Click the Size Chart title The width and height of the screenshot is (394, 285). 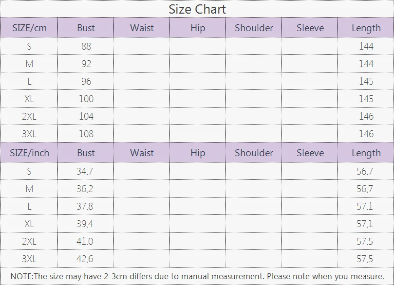(197, 9)
